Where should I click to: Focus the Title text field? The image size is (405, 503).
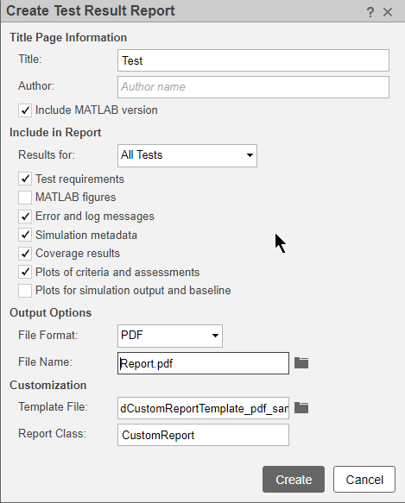(253, 60)
